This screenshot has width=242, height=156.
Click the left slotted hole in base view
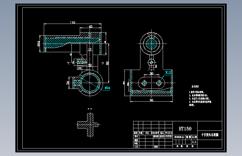pyautogui.click(x=144, y=83)
